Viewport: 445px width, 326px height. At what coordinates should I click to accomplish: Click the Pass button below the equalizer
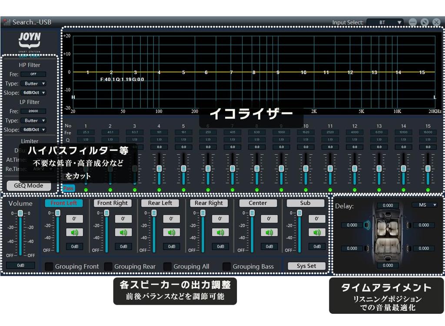coord(68,188)
